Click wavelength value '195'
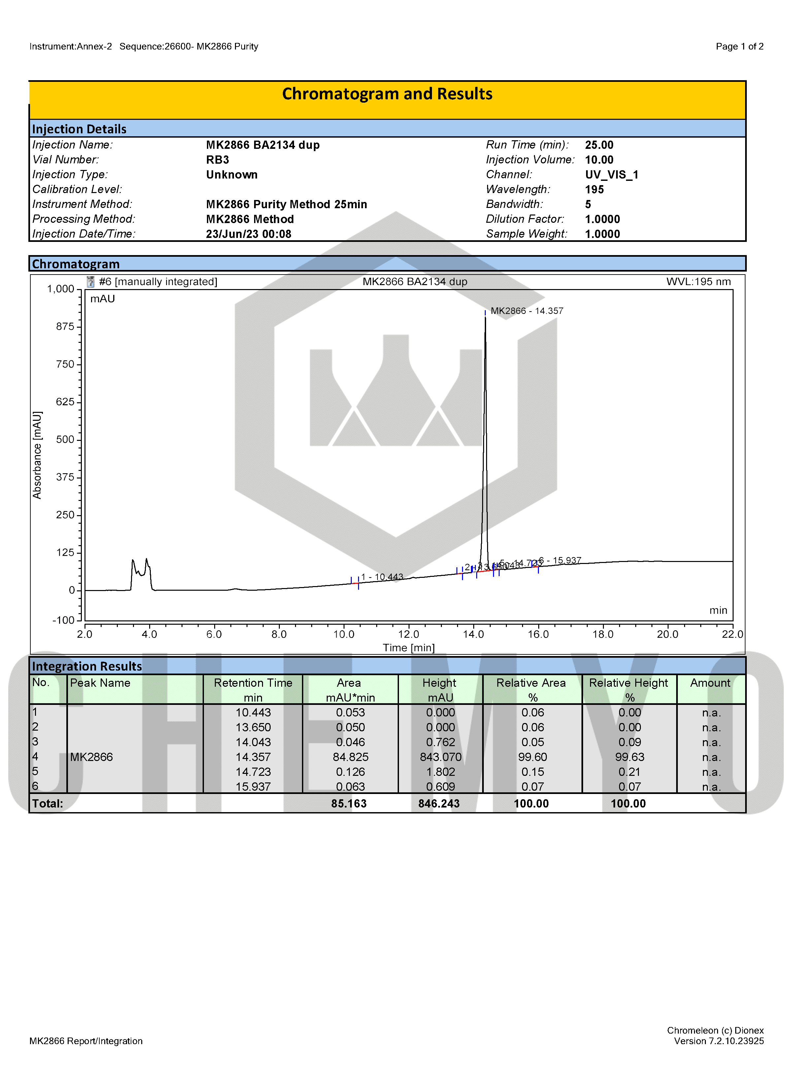This screenshot has width=792, height=1089. (x=594, y=190)
